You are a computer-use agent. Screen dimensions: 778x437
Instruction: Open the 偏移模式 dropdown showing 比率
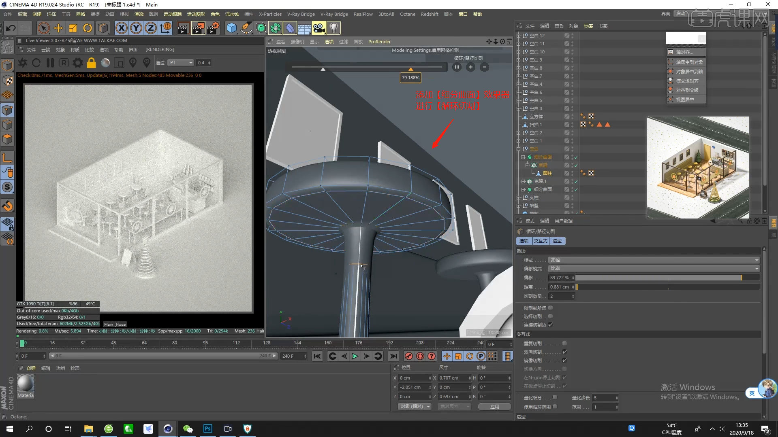[654, 269]
